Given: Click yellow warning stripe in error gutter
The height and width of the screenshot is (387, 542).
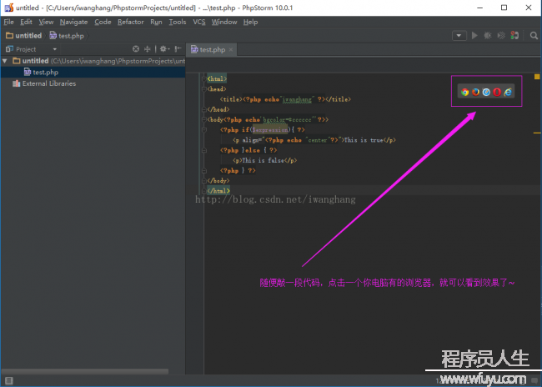Looking at the screenshot, I should click(537, 133).
